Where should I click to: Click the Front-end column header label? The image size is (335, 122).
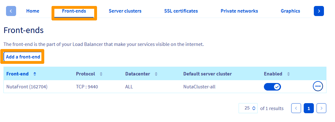(17, 74)
